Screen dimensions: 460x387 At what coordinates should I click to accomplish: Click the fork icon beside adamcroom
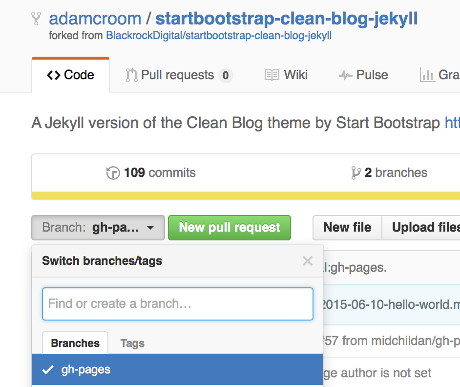[36, 19]
